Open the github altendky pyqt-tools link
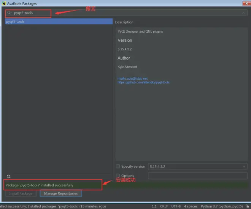 [144, 82]
